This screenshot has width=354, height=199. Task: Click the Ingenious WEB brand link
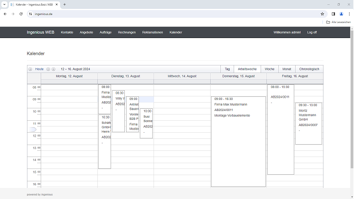coord(40,32)
